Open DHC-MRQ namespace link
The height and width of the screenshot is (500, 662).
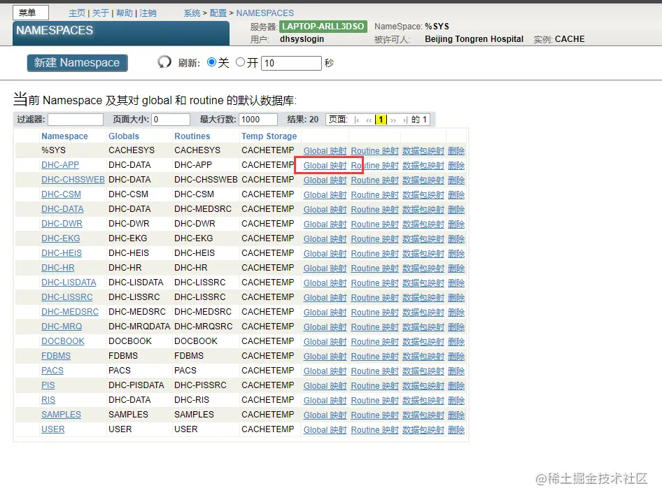62,327
